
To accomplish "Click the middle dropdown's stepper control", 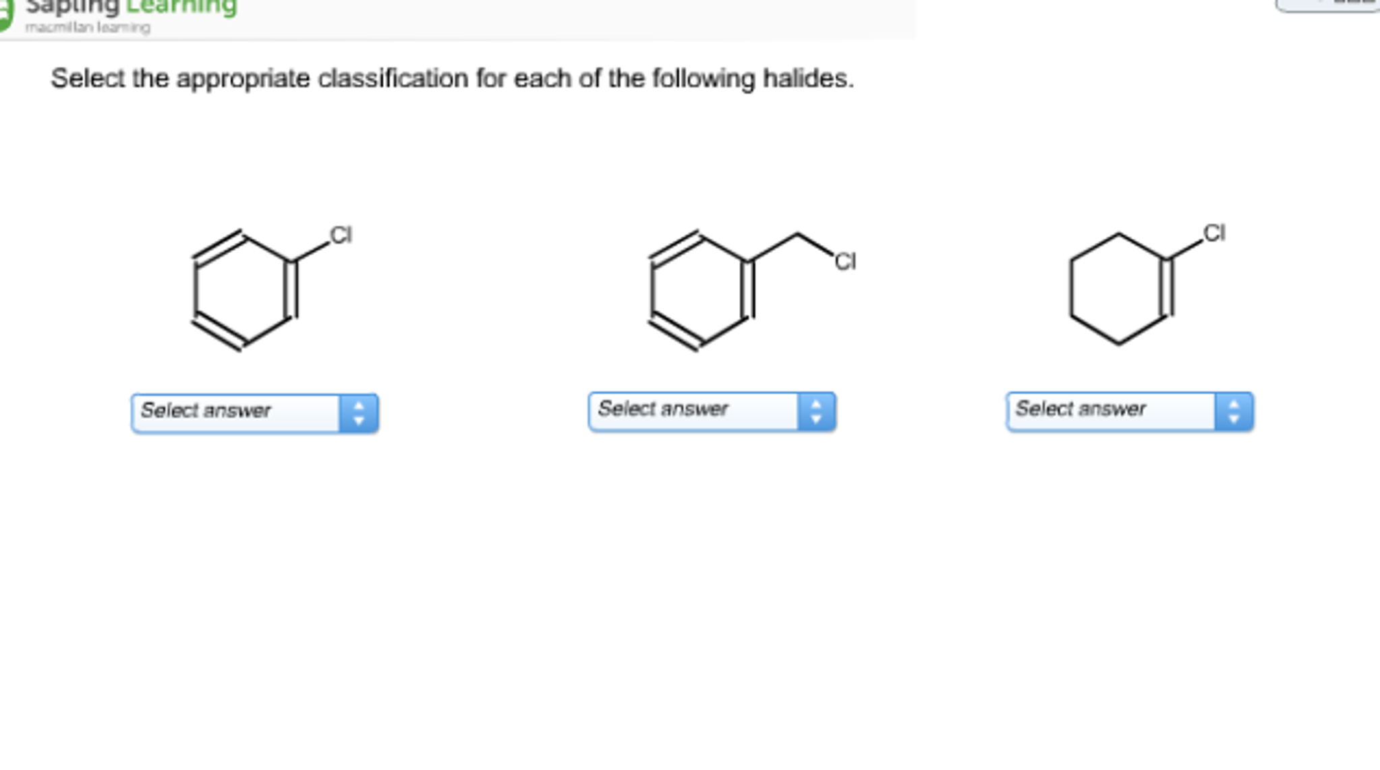I will [818, 411].
